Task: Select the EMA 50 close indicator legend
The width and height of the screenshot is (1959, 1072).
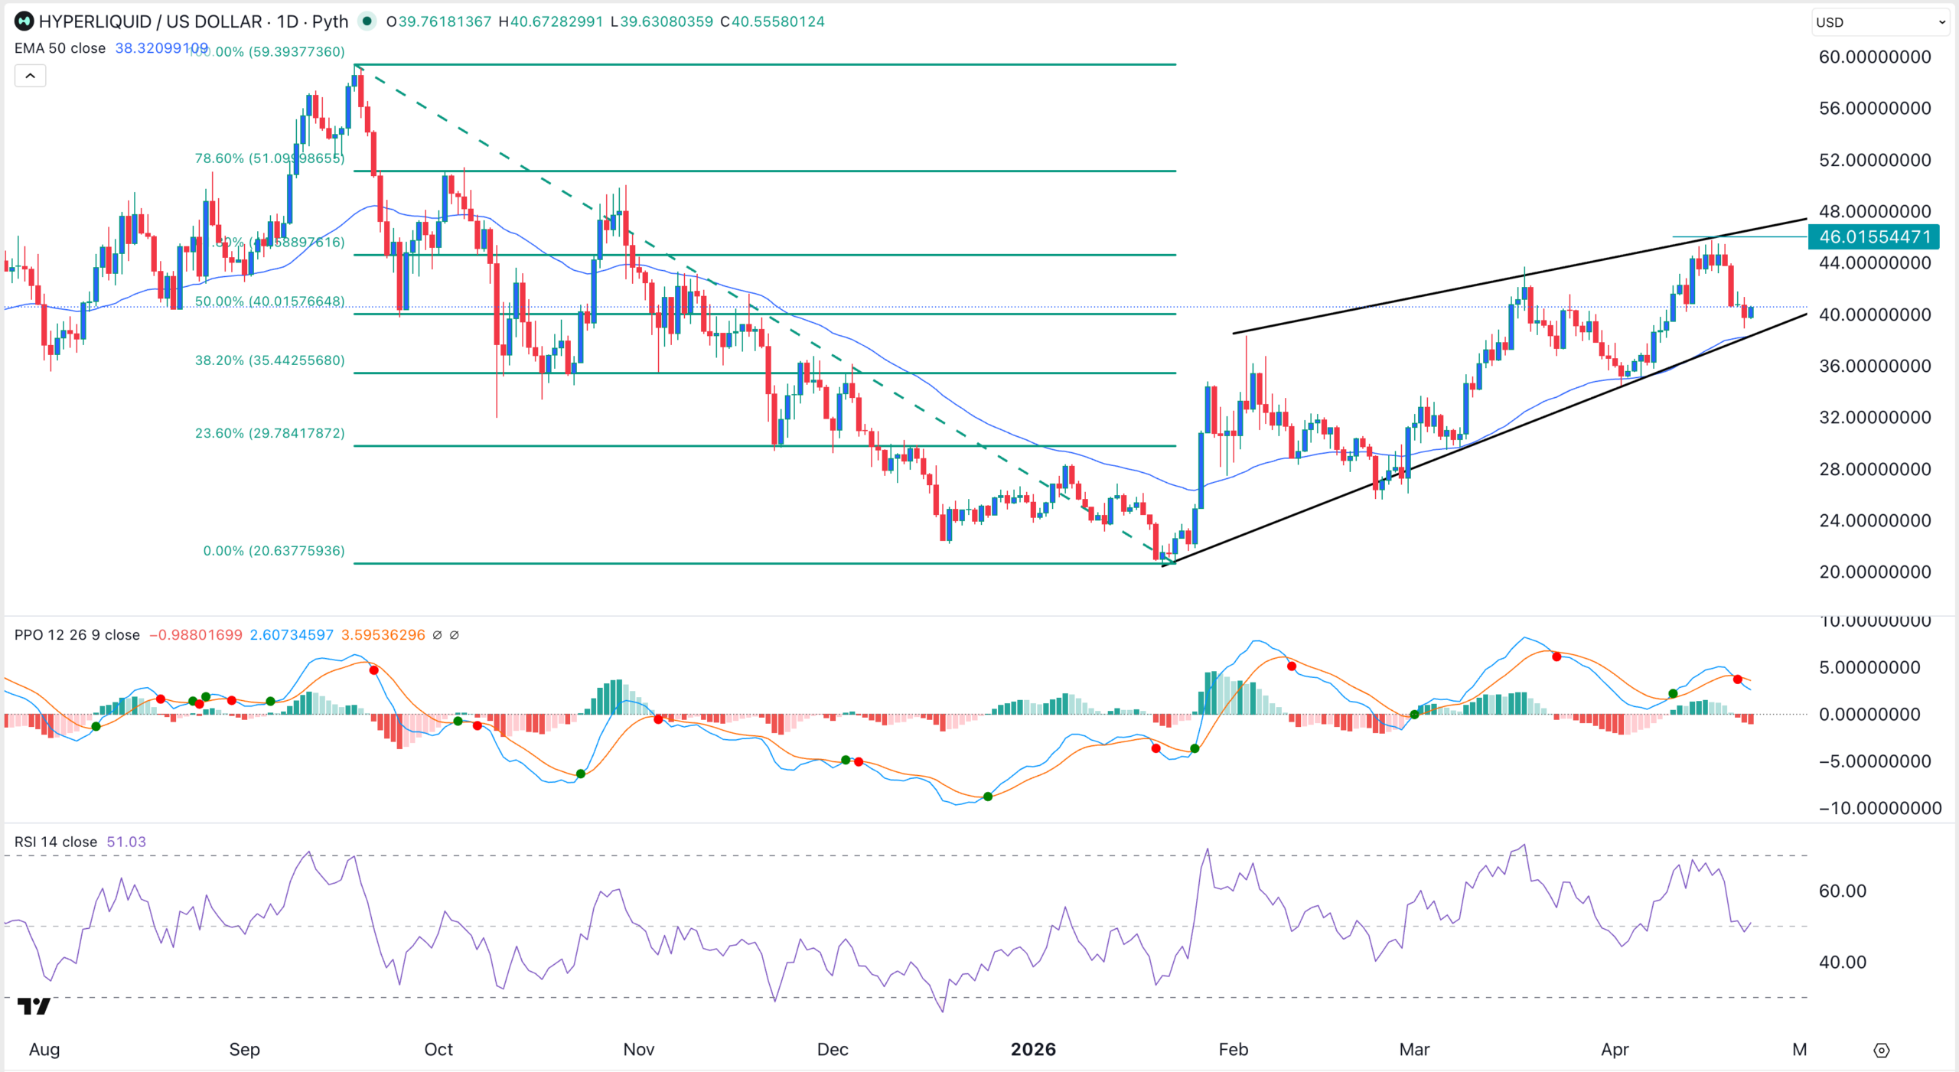Action: click(x=60, y=48)
